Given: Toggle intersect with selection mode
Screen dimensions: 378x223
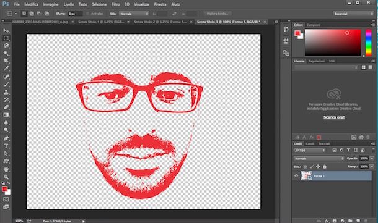Looking at the screenshot, I should (46, 14).
